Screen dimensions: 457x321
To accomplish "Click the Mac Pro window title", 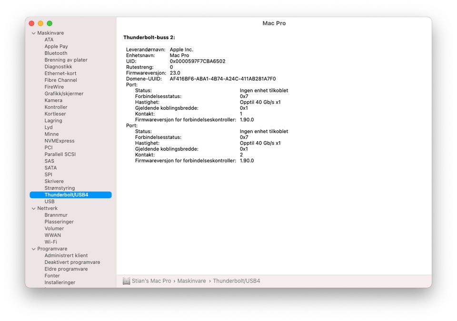I will point(274,23).
